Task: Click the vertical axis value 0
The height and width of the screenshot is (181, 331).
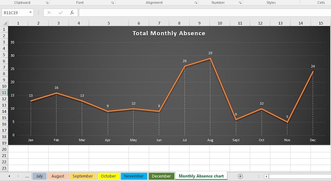Action: [13, 135]
